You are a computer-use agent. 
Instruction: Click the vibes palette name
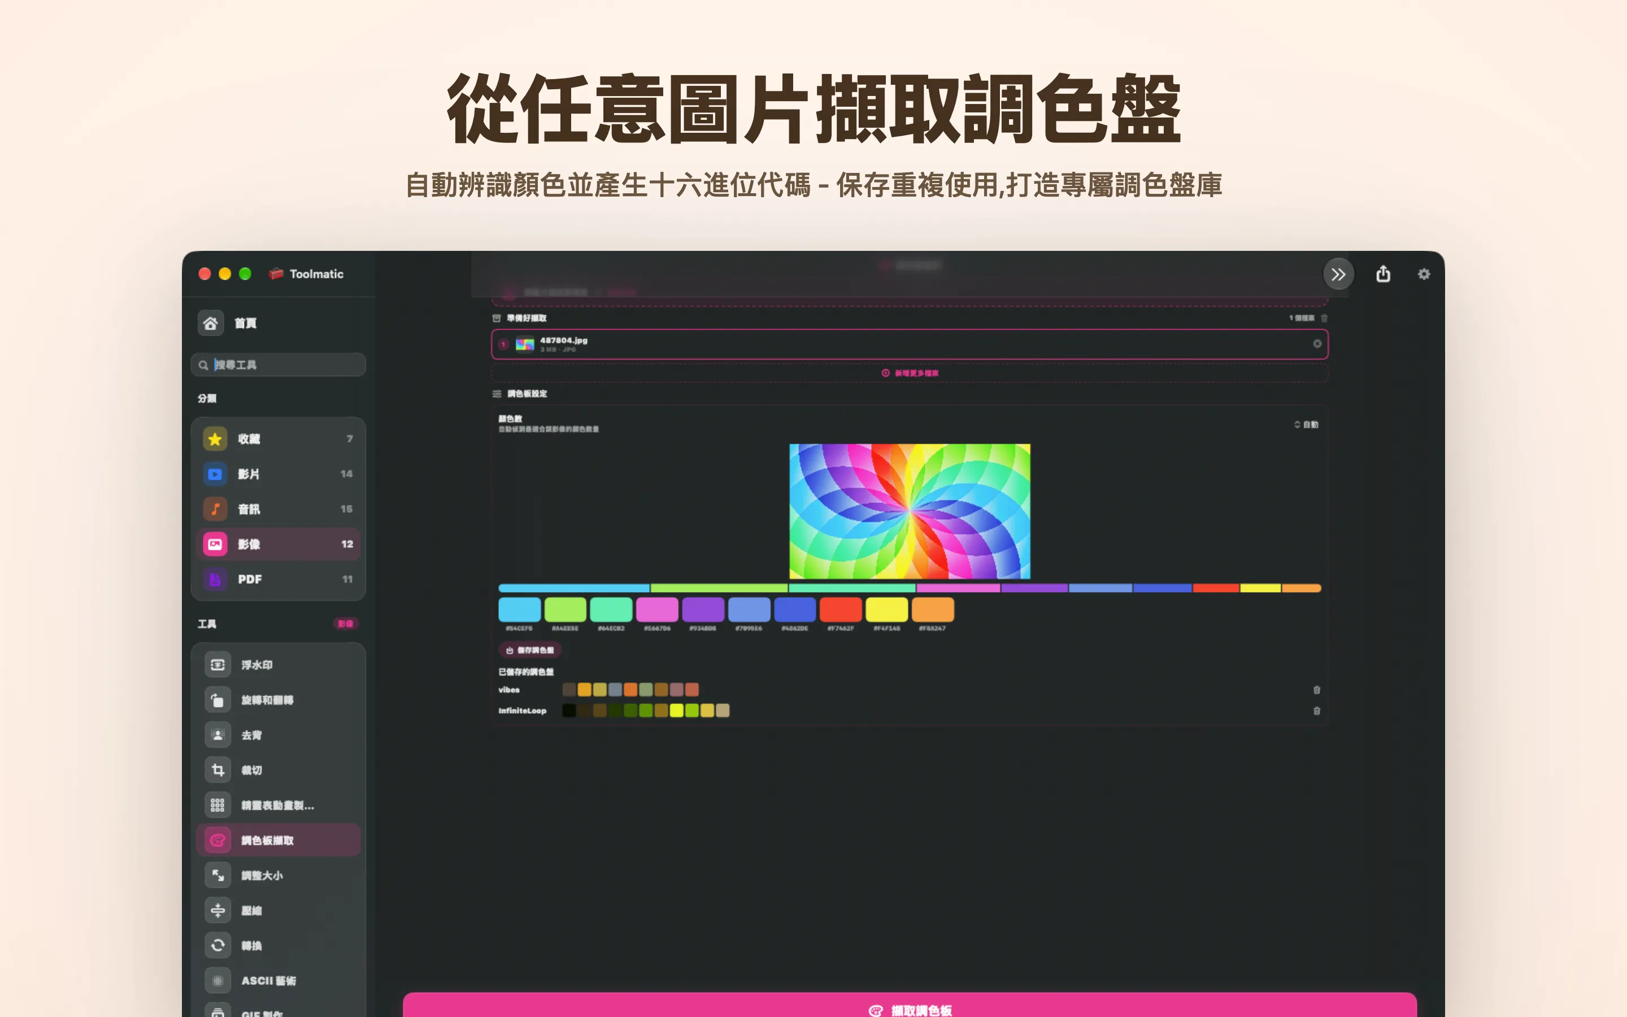point(509,690)
